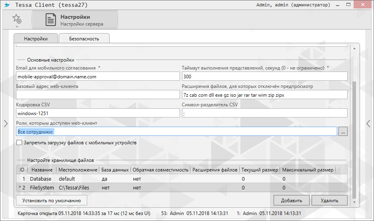Switch to the Безопасность tab
Screen dimensions: 374x221
point(84,39)
